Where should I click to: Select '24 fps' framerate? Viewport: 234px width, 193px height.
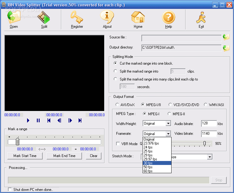coord(157,147)
